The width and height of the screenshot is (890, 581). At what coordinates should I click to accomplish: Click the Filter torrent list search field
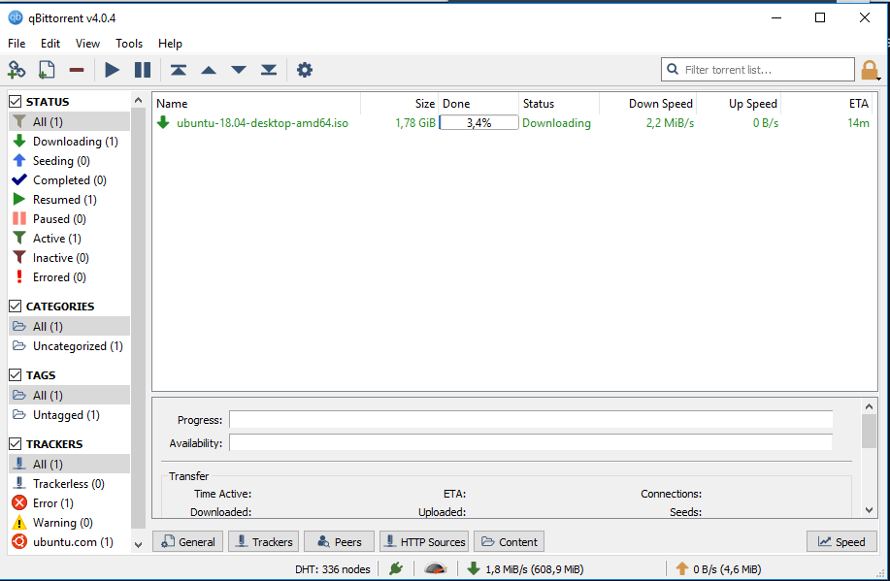pos(758,69)
